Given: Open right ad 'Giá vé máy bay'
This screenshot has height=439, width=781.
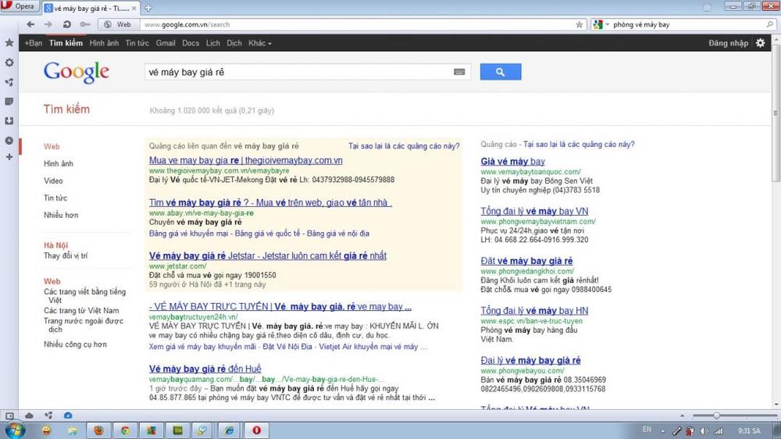Looking at the screenshot, I should coord(512,162).
